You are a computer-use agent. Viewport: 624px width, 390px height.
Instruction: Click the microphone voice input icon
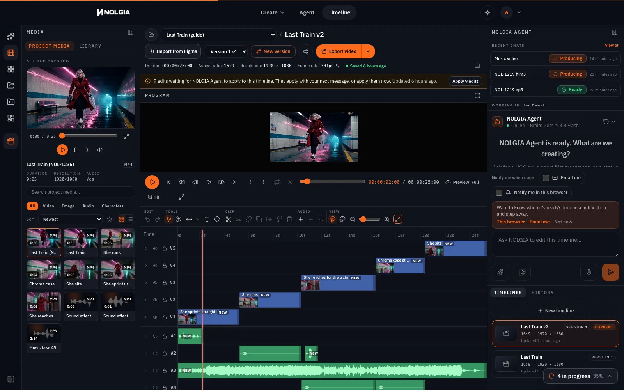(x=589, y=272)
